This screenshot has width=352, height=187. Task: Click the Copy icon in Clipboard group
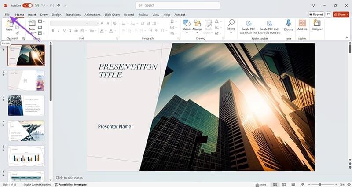[x=17, y=27]
